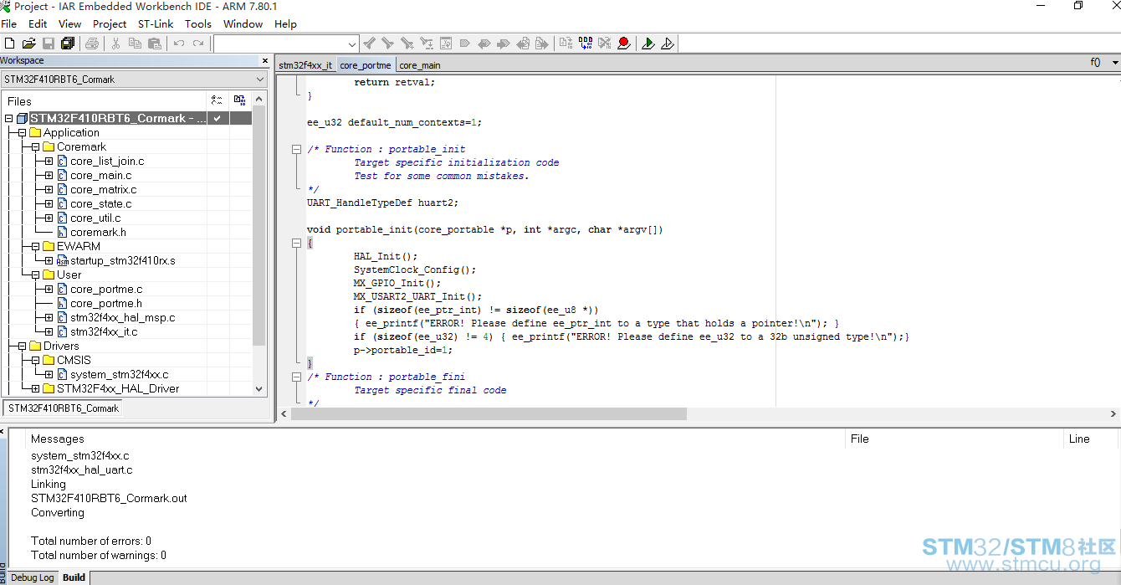The image size is (1121, 585).
Task: Expand the STM32F4xx_HAL_Driver folder node
Action: tap(35, 389)
